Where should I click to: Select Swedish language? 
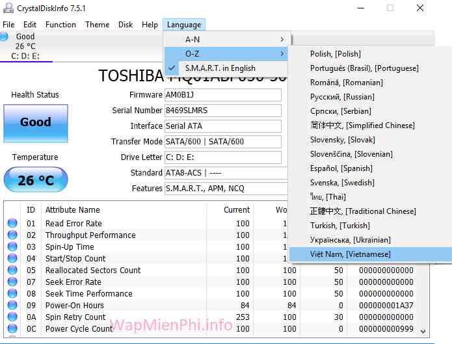371,183
